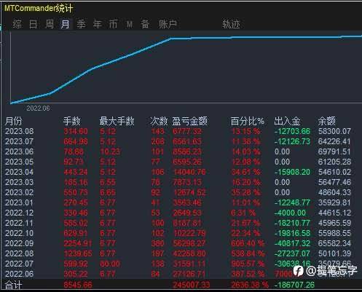Click balance value 65582.34
This screenshot has height=292, width=362.
point(334,243)
